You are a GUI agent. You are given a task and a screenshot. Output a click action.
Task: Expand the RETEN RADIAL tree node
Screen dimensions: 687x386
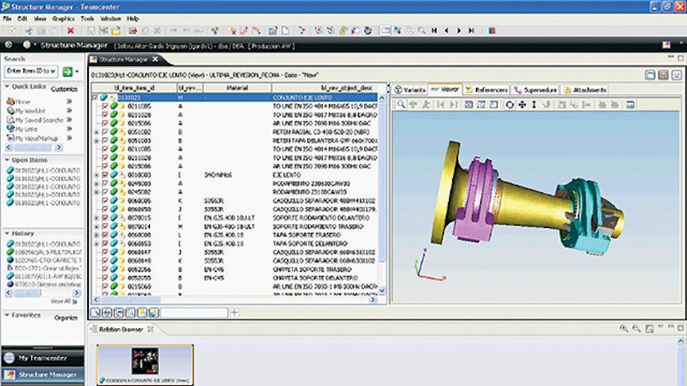[96, 132]
